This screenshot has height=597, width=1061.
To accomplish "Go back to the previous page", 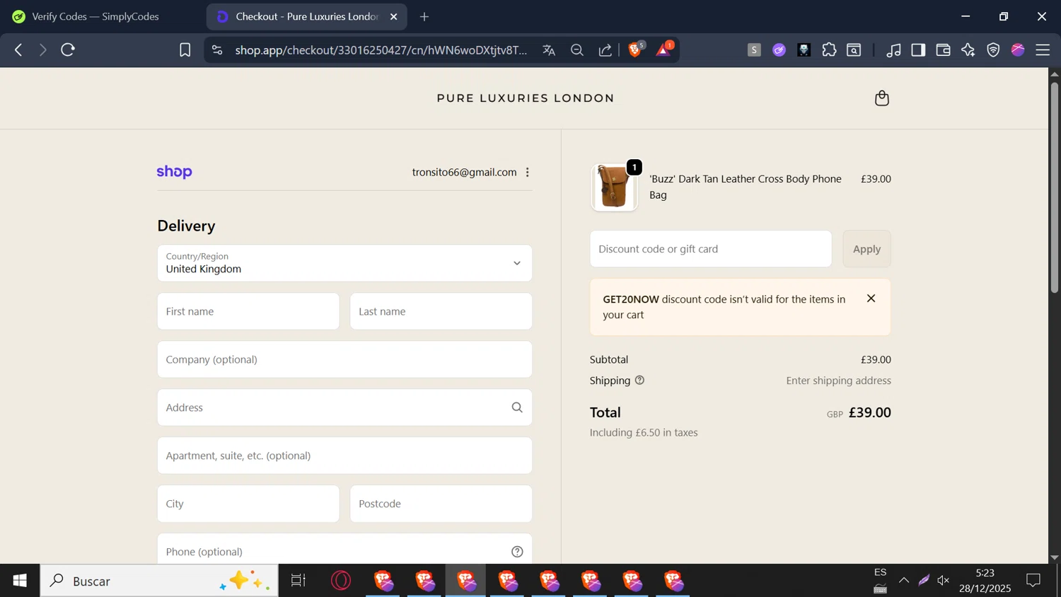I will pyautogui.click(x=18, y=50).
